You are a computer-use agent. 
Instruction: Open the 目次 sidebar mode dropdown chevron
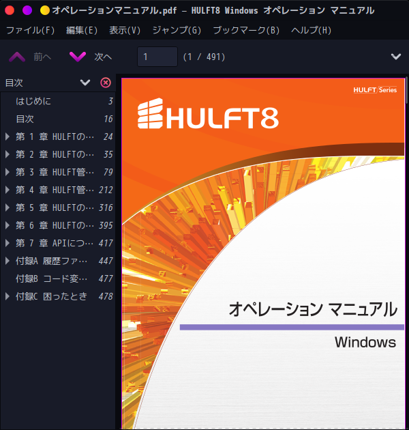click(85, 83)
